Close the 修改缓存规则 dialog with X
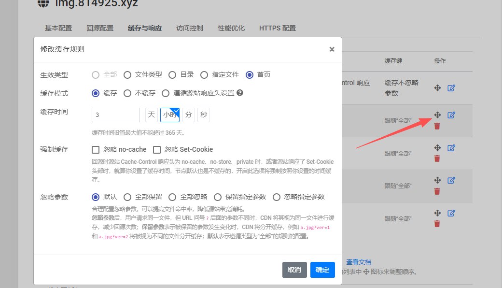 (x=332, y=49)
